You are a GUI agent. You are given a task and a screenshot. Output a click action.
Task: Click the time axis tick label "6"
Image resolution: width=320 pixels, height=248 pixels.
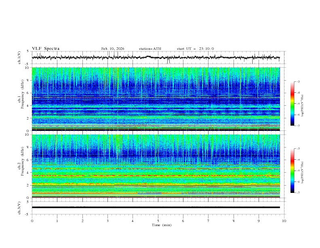pos(183,221)
